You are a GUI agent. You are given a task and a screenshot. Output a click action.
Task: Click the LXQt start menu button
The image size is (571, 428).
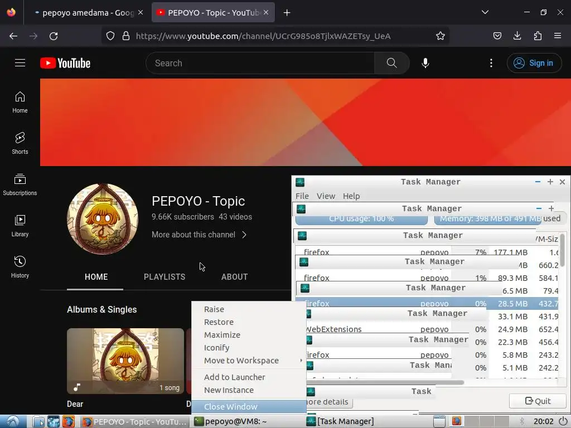[x=13, y=421]
